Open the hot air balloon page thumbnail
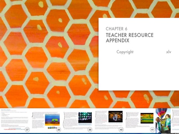The image size is (179, 134). 163,121
